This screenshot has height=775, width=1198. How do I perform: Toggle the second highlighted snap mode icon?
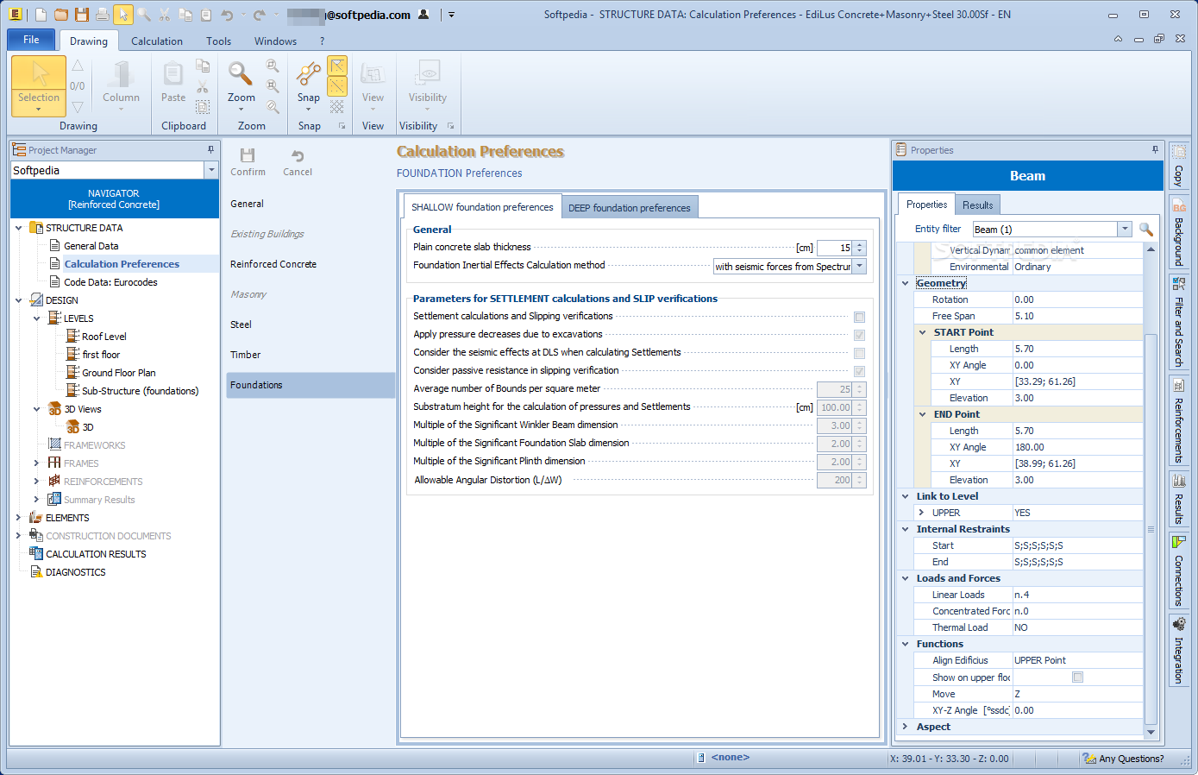pyautogui.click(x=337, y=85)
